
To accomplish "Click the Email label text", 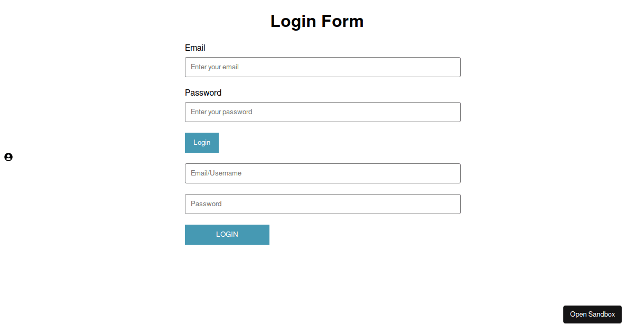I will [195, 48].
